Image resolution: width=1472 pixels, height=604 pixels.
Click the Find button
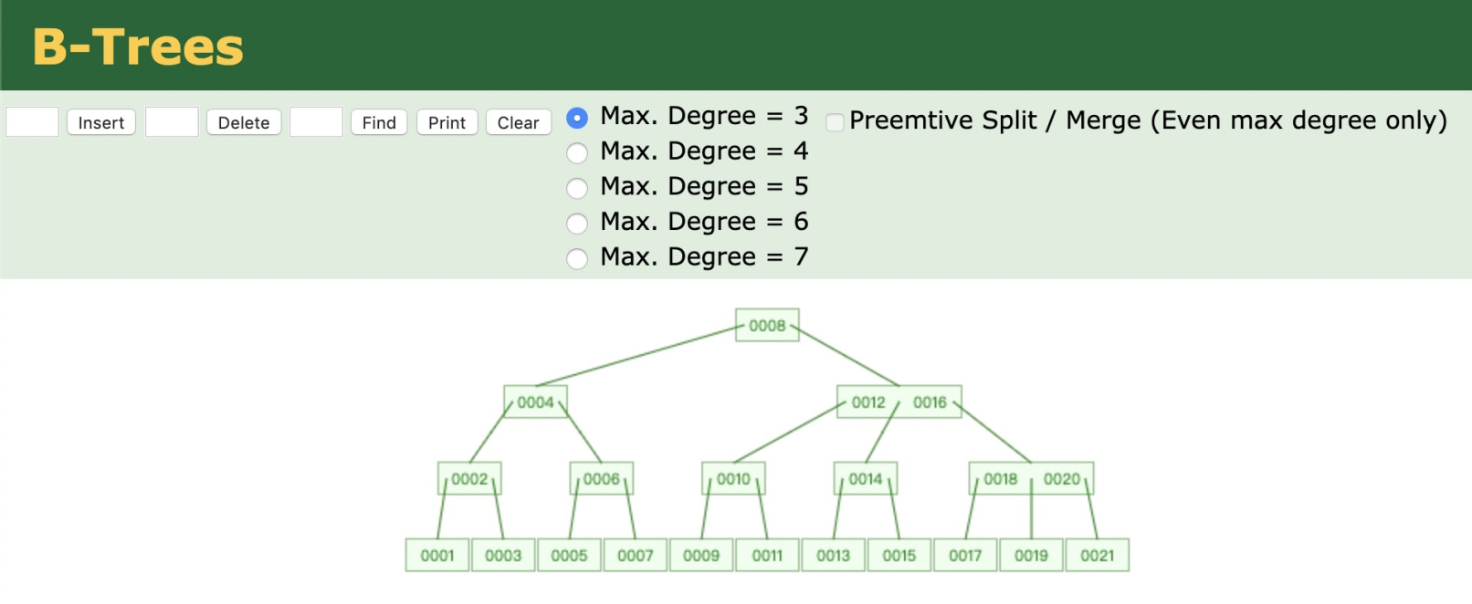coord(379,122)
